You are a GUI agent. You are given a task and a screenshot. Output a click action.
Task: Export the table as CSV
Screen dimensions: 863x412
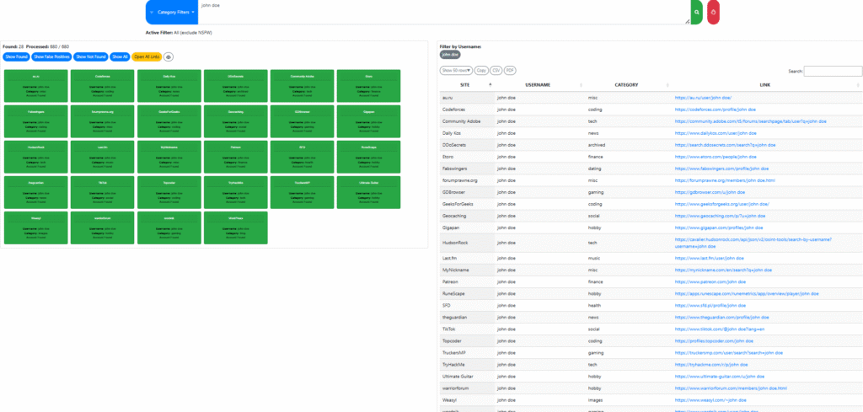point(496,71)
